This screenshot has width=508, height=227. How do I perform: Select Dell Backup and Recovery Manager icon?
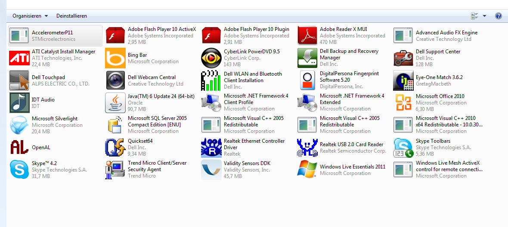(x=307, y=58)
